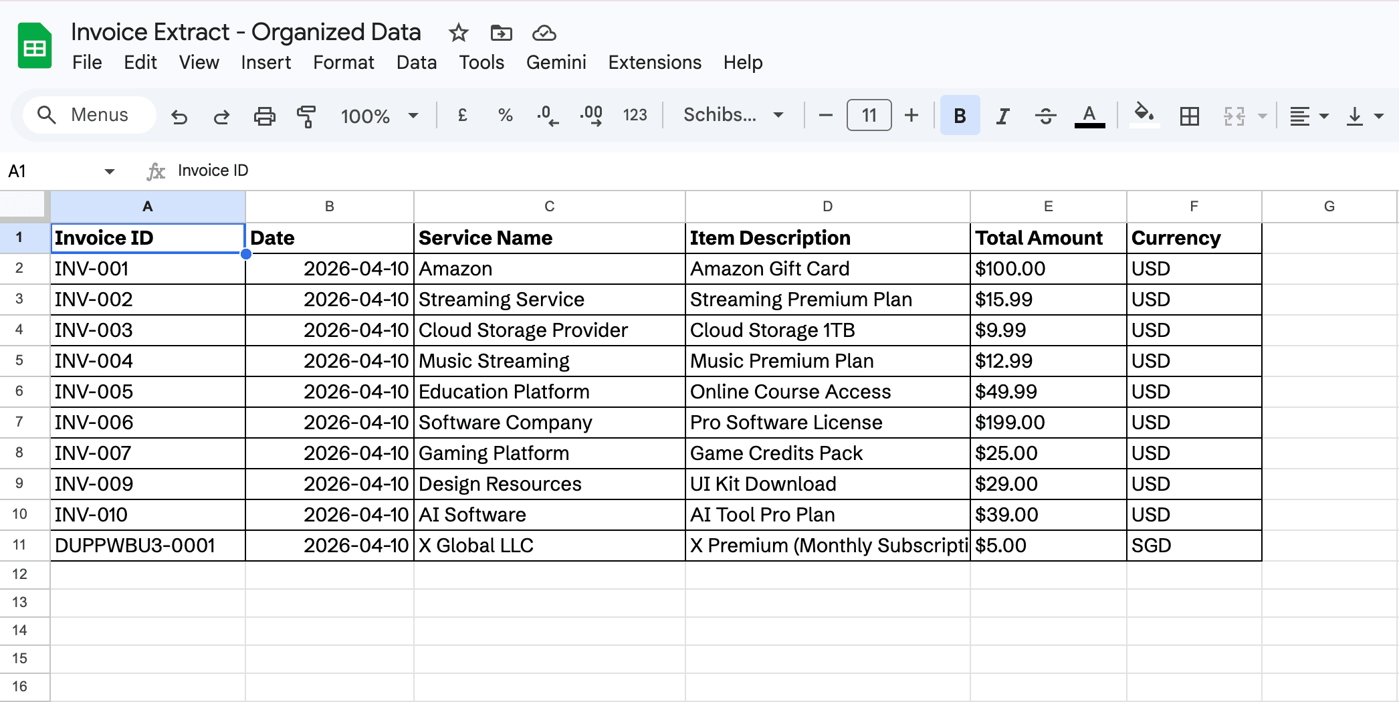Viewport: 1399px width, 702px height.
Task: Open the borders tool
Action: (x=1190, y=116)
